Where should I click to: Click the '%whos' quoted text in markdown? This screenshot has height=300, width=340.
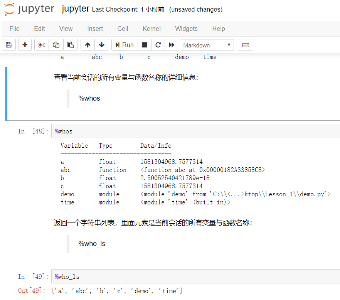(89, 98)
